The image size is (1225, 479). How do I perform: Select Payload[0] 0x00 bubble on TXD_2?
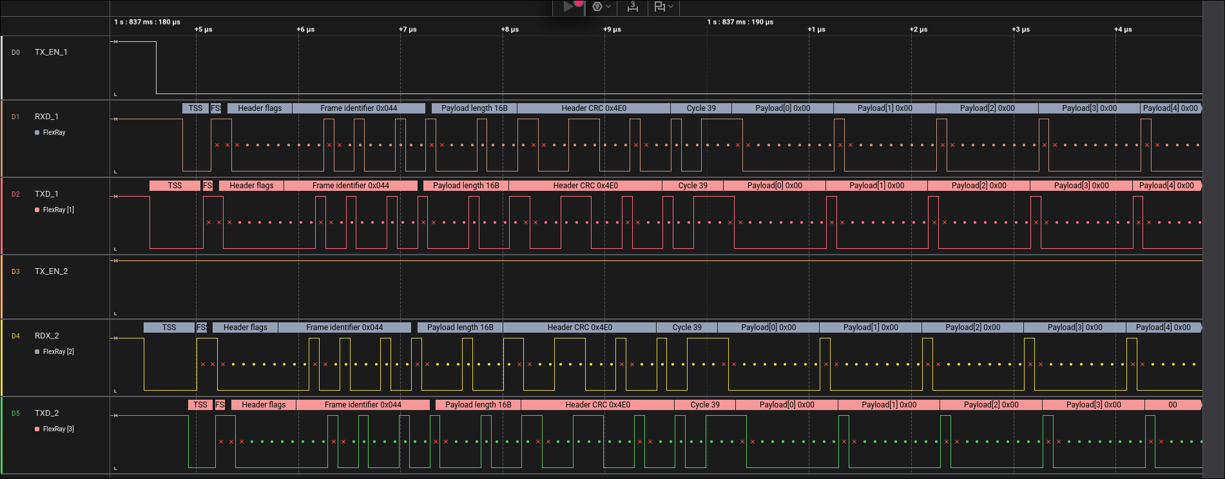(x=787, y=405)
